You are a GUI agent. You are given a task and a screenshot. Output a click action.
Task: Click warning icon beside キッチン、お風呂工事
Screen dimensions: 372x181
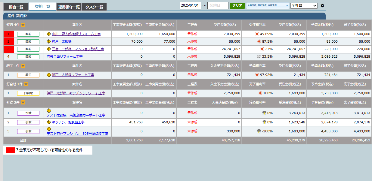click(49, 122)
